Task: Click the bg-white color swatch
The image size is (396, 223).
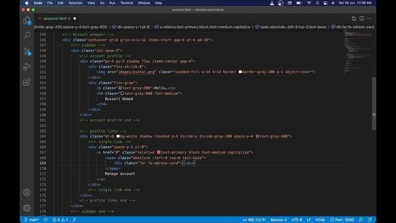Action: [x=118, y=136]
